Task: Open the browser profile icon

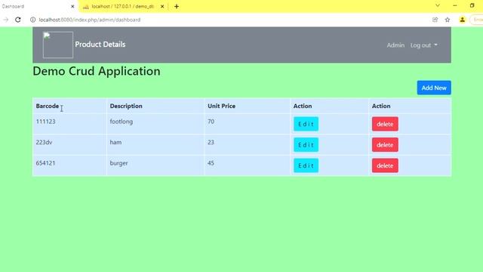Action: 462,20
